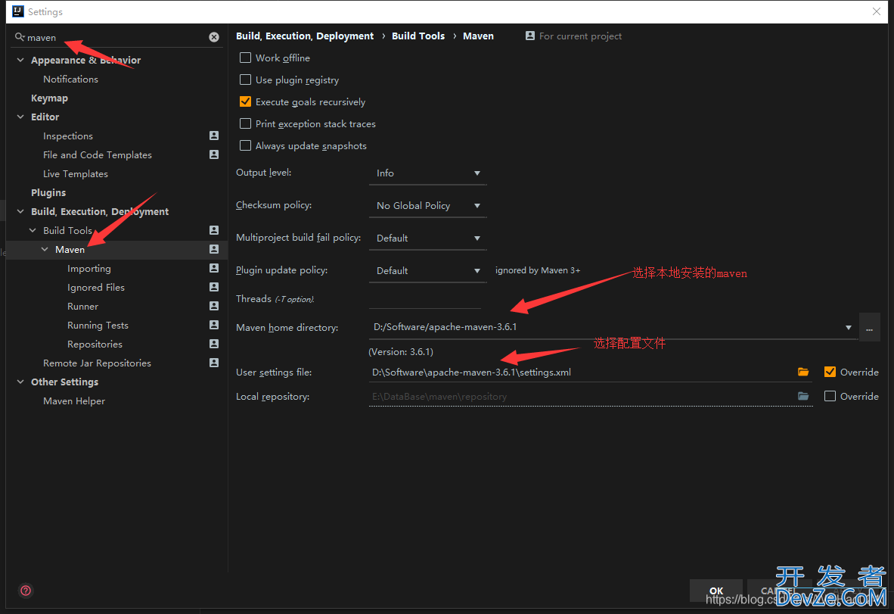The width and height of the screenshot is (894, 614).
Task: Click the Maven home browse ellipsis button
Action: 870,328
